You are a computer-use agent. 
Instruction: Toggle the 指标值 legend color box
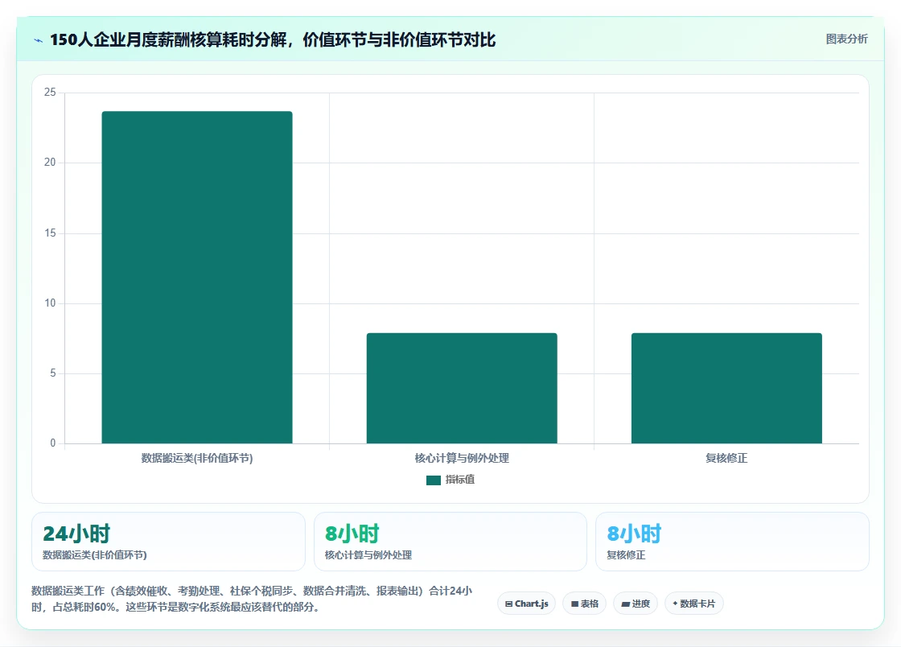[434, 480]
